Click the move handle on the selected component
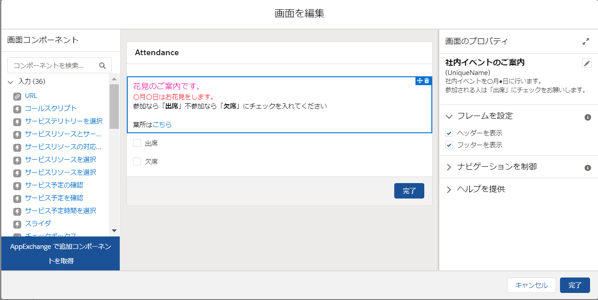The image size is (598, 300). pyautogui.click(x=420, y=82)
